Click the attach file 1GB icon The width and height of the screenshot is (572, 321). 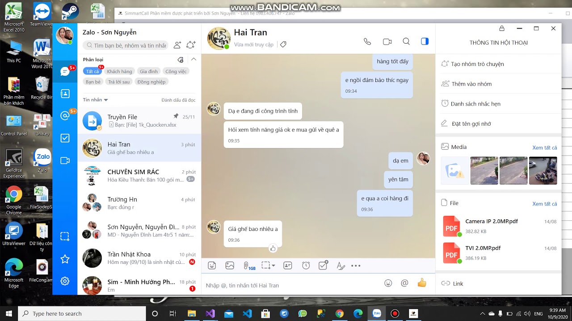click(x=249, y=266)
